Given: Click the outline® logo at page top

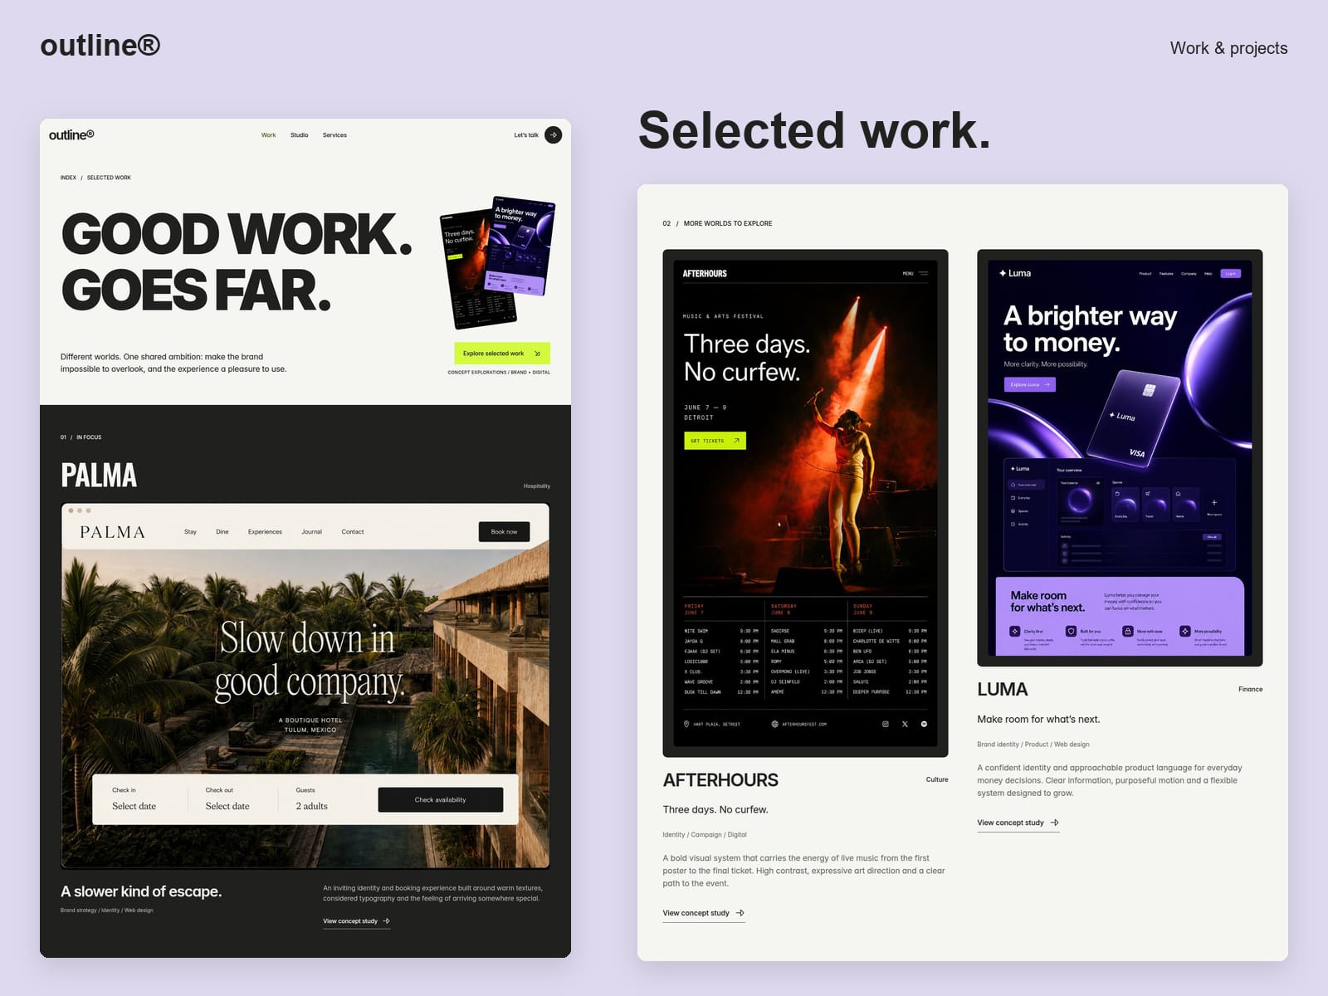Looking at the screenshot, I should click(x=100, y=45).
